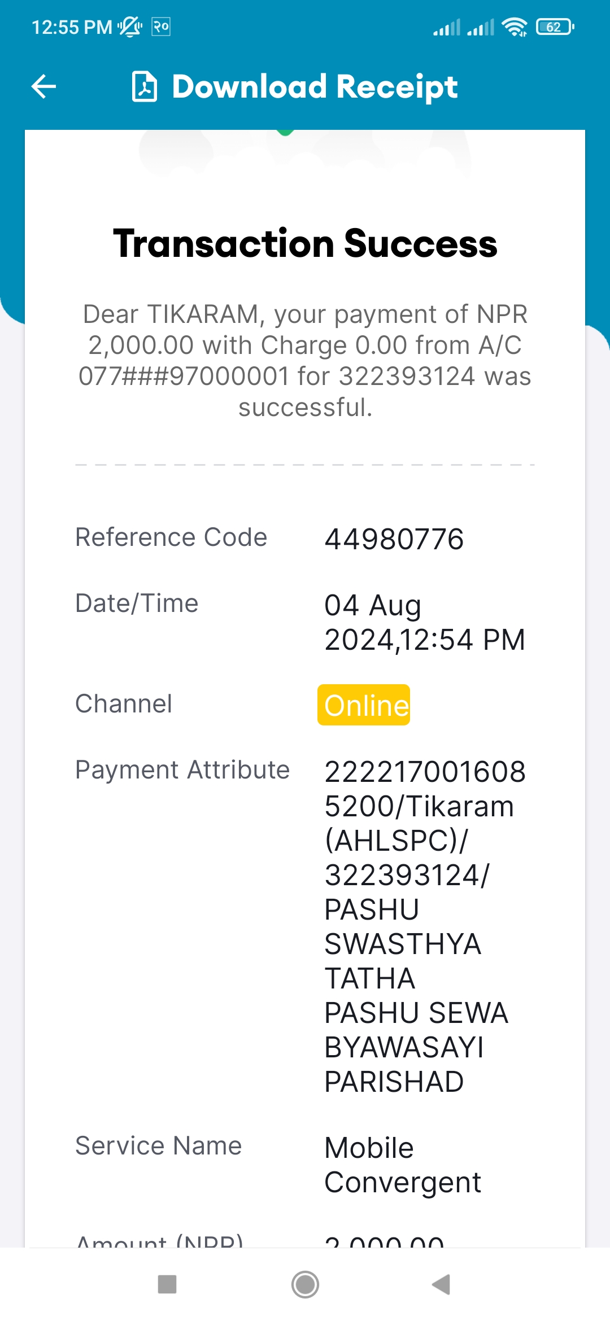The image size is (610, 1321).
Task: Tap the Download Receipt button
Action: point(295,86)
